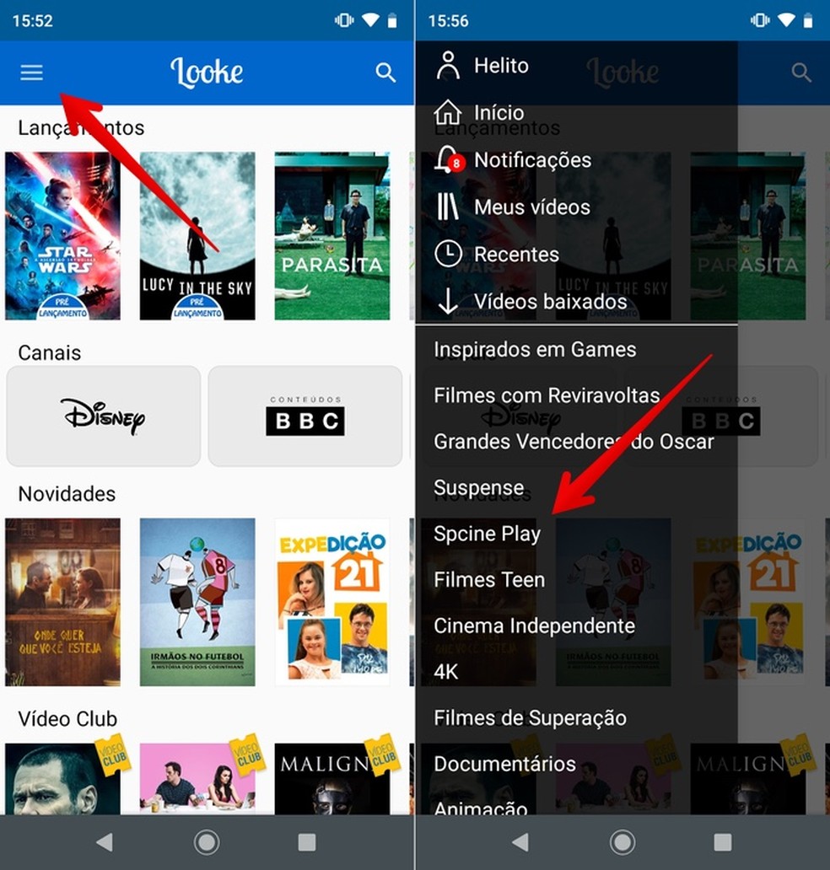
Task: Open the Lucy in the Sky poster
Action: (x=197, y=236)
